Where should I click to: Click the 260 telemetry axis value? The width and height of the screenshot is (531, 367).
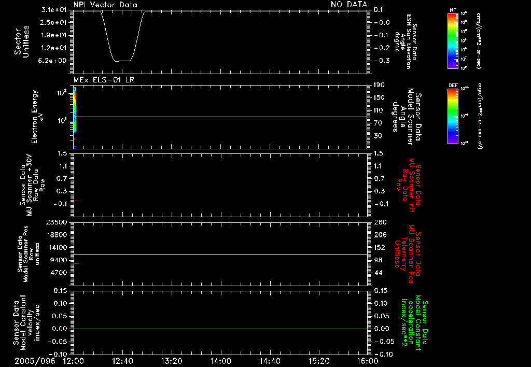381,222
